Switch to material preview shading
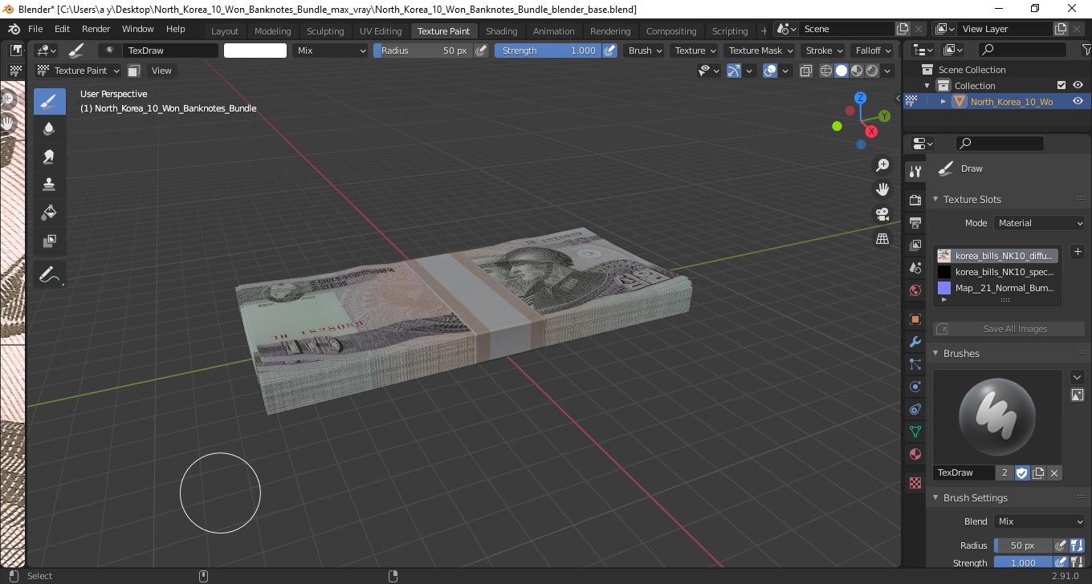The width and height of the screenshot is (1092, 584). tap(857, 71)
